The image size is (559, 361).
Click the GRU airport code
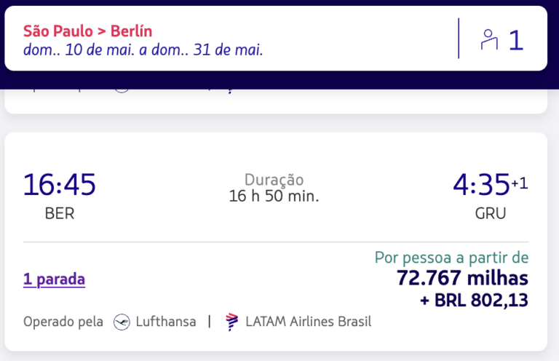(x=491, y=213)
